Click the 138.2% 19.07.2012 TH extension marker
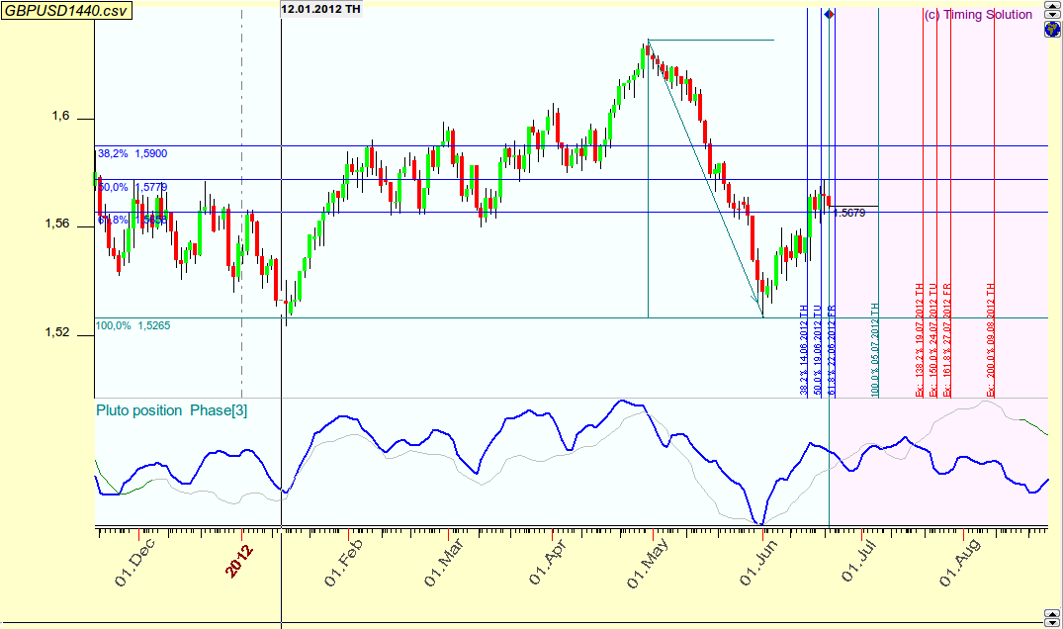This screenshot has height=629, width=1063. coord(919,339)
